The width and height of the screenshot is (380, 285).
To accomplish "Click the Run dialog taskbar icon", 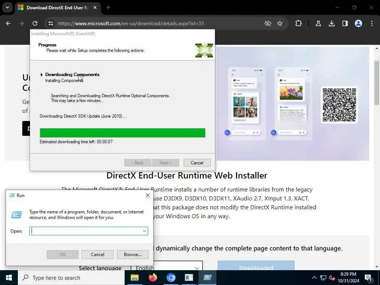I will point(207,278).
